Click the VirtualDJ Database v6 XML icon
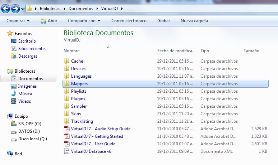278x165 pixels. click(67, 151)
